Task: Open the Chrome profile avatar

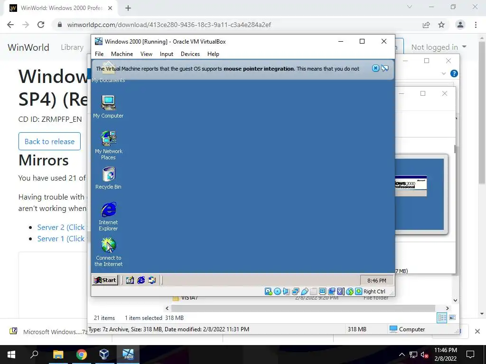Action: click(x=460, y=25)
